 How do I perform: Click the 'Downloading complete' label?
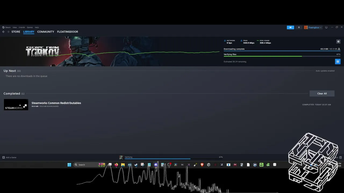click(234, 49)
